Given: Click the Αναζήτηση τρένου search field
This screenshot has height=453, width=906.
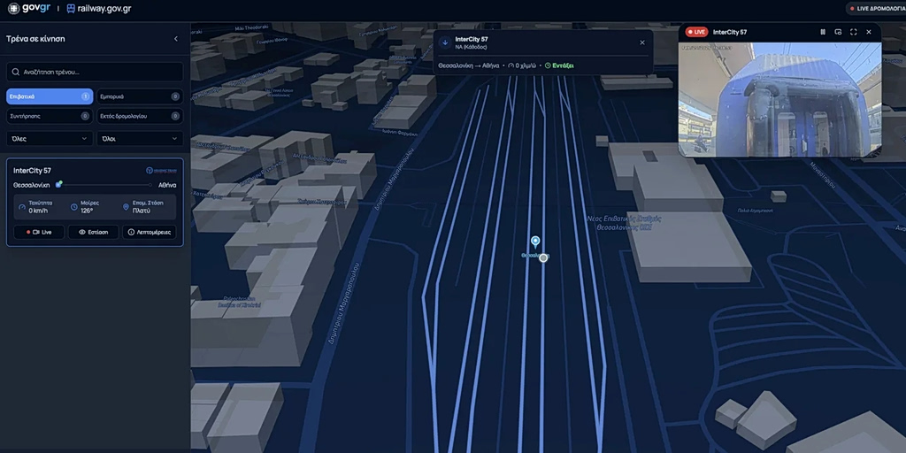Looking at the screenshot, I should (x=95, y=72).
